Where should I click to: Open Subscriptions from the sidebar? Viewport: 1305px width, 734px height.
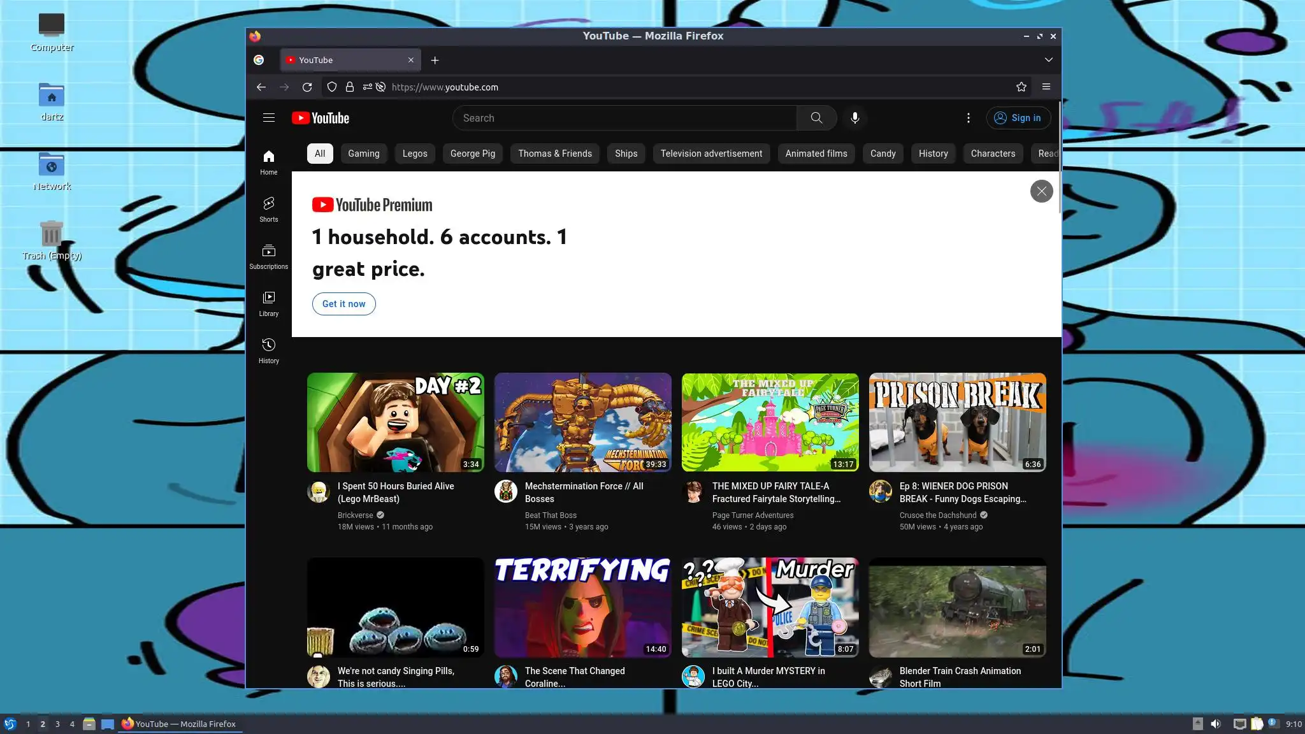[268, 256]
